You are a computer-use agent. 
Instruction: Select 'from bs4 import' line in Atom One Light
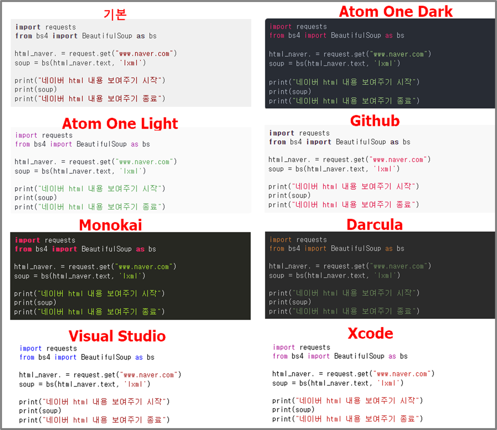83,144
